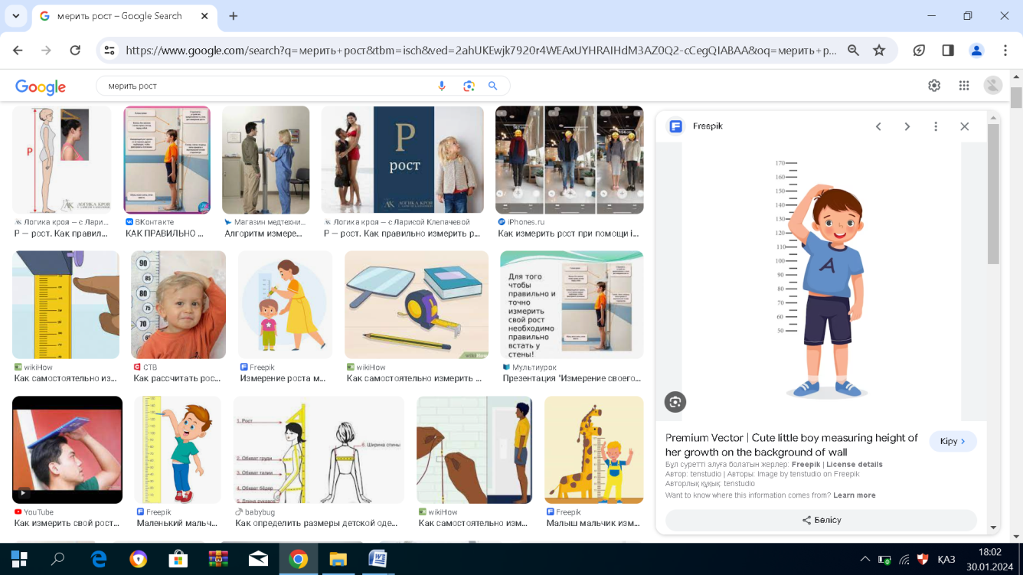The height and width of the screenshot is (575, 1023).
Task: Search inside the image with the Lens button
Action: pyautogui.click(x=675, y=402)
